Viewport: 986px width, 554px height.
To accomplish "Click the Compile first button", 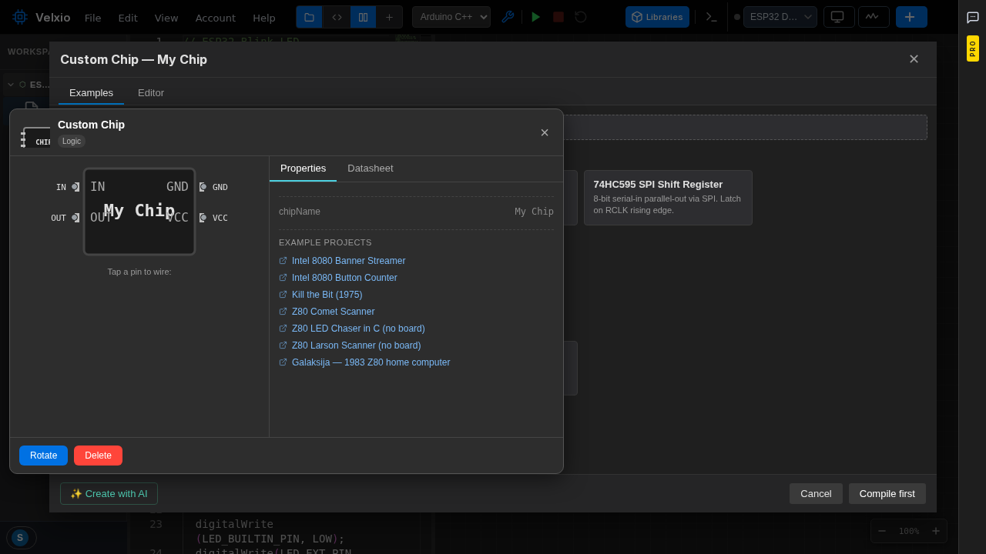I will [887, 494].
